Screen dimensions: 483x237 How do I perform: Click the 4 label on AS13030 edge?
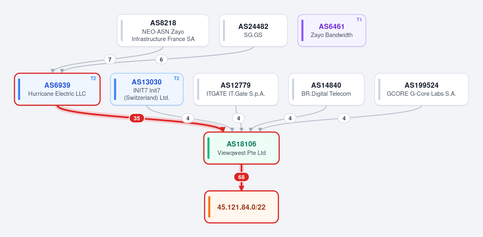(x=188, y=118)
